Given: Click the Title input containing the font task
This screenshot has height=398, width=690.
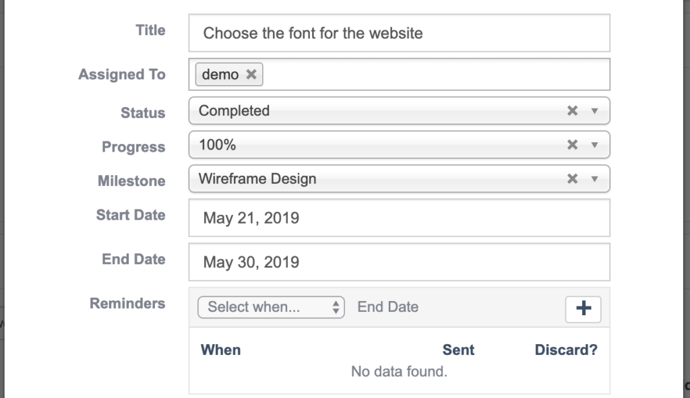Looking at the screenshot, I should click(398, 32).
